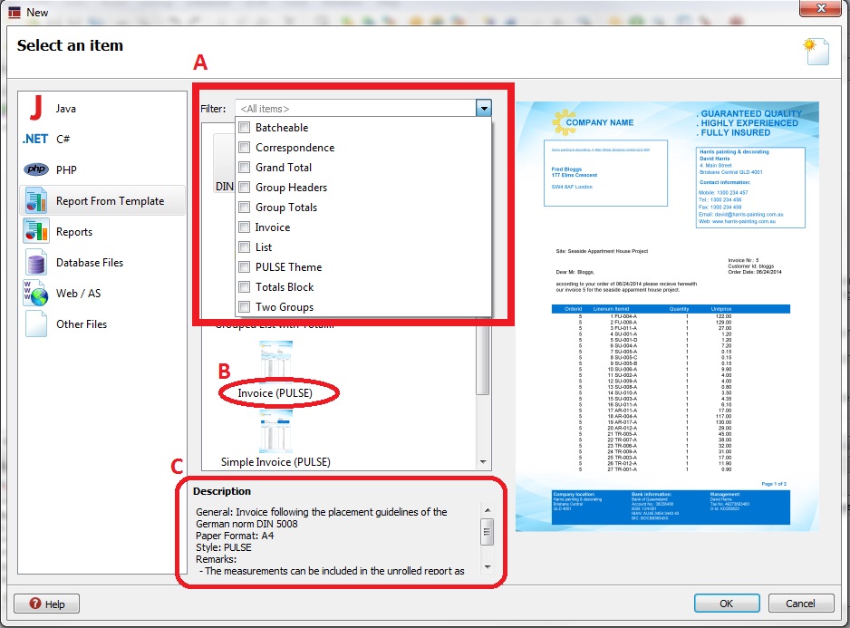Select the Other Files list entry label
This screenshot has width=850, height=628.
[82, 324]
